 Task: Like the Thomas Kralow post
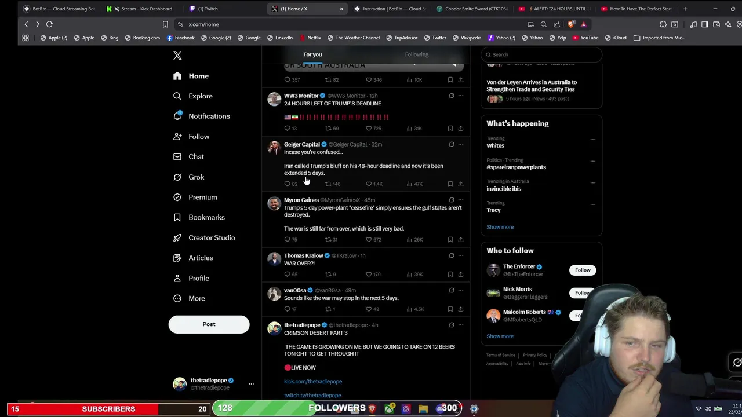(373, 274)
